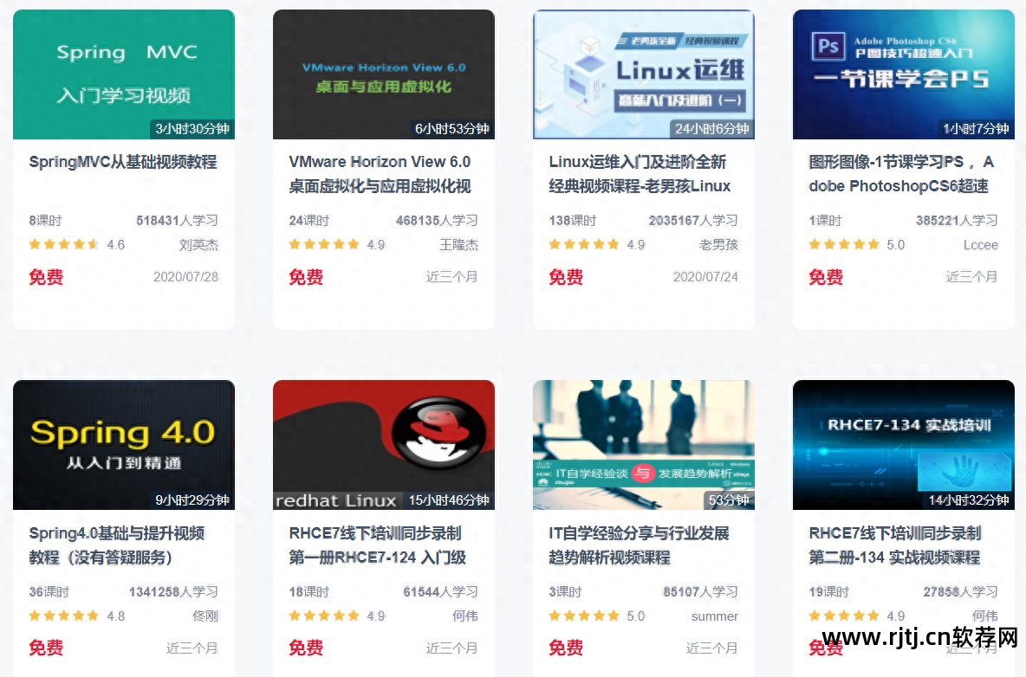
Task: Click instructor name 老男孩
Action: coord(718,245)
